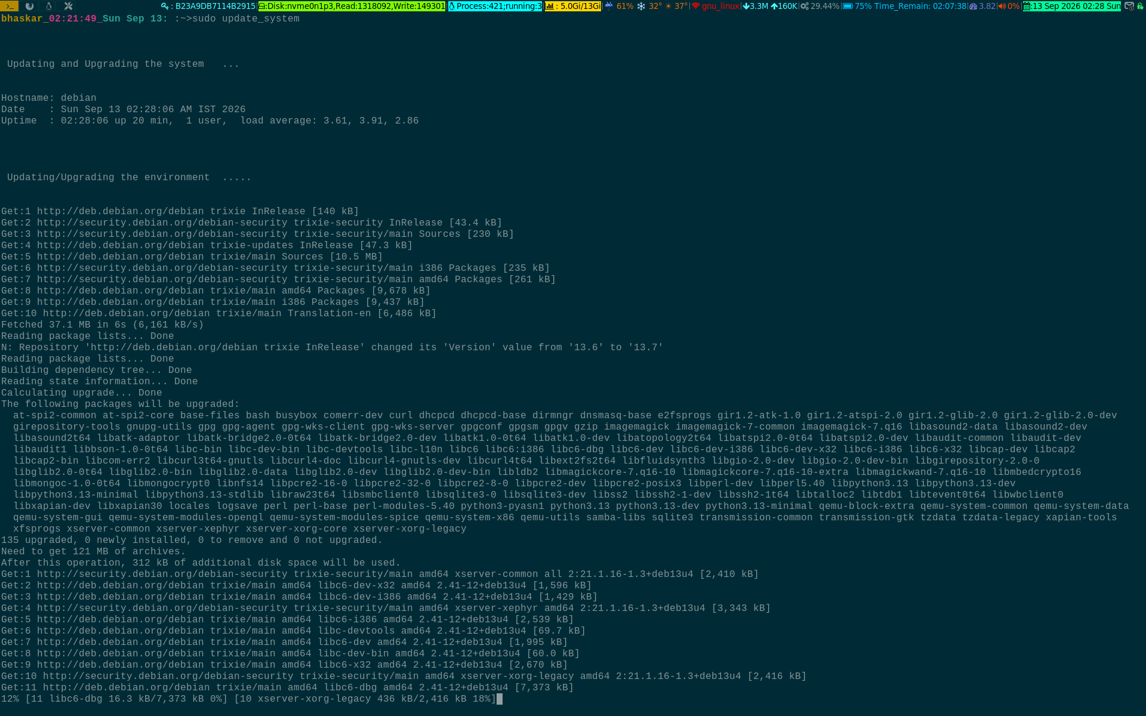Image resolution: width=1146 pixels, height=716 pixels.
Task: Click the humidity umbrella icon showing 61%
Action: coord(609,6)
